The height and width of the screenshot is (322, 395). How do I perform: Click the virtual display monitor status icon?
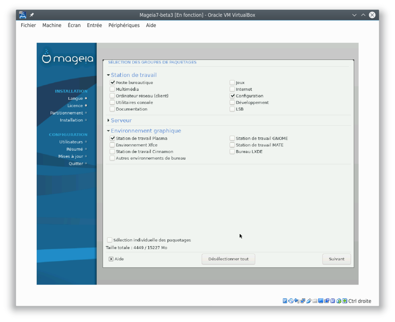coord(321,301)
